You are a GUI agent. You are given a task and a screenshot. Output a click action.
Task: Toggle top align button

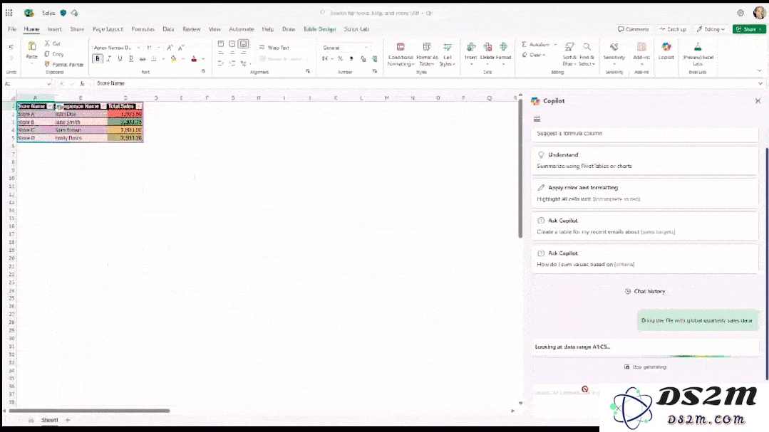coord(221,43)
